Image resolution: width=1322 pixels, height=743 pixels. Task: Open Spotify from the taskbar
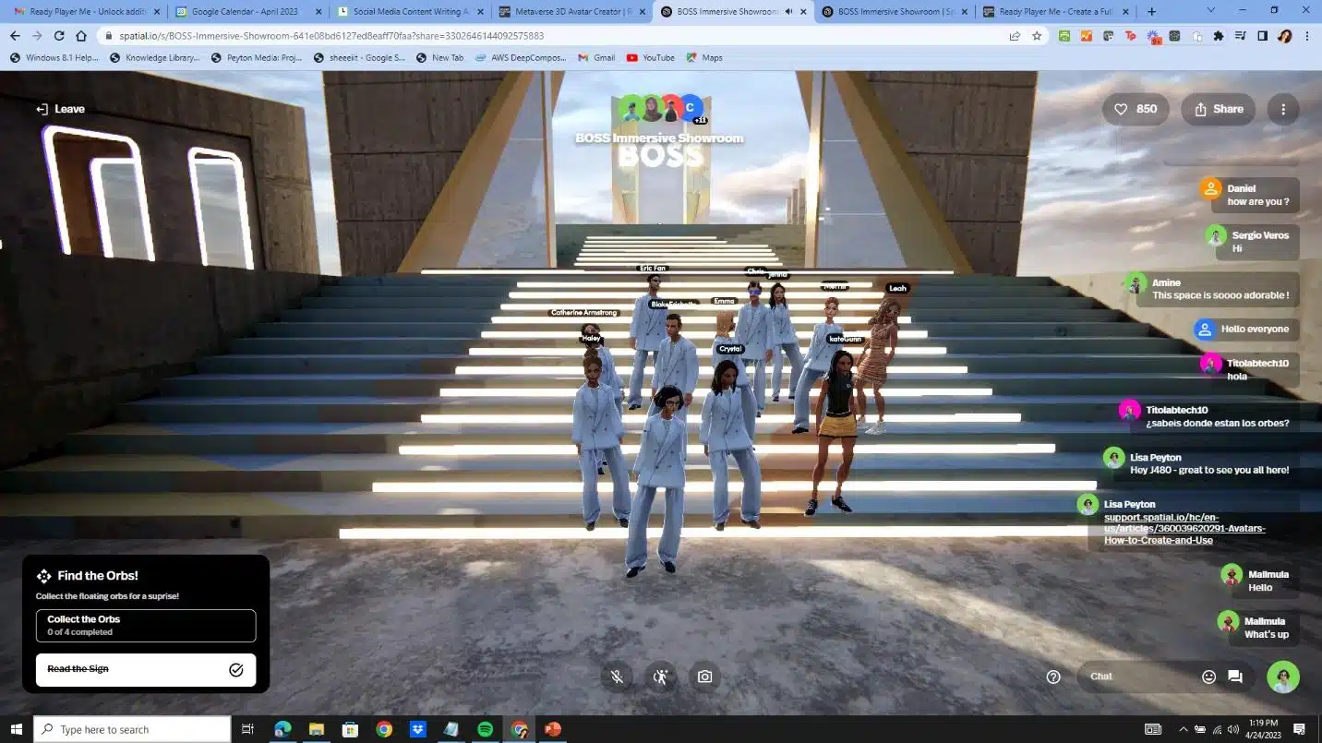486,729
